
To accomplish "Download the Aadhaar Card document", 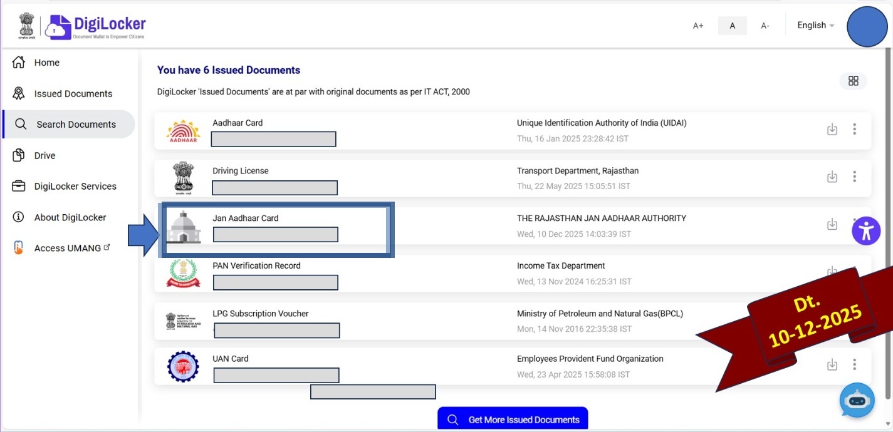I will click(x=832, y=130).
